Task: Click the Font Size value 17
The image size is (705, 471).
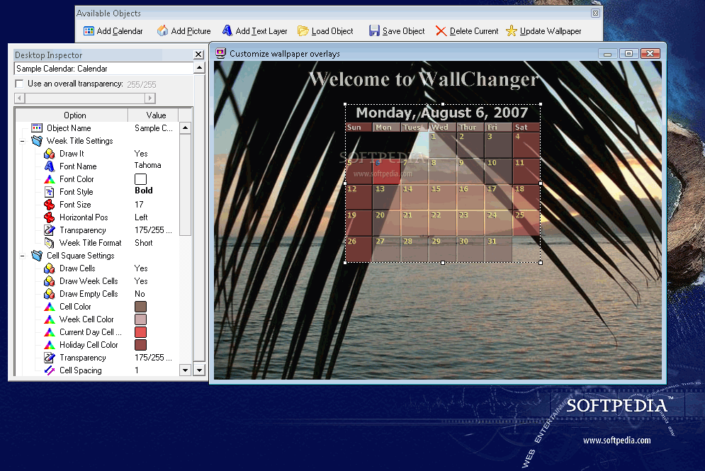Action: (x=139, y=205)
